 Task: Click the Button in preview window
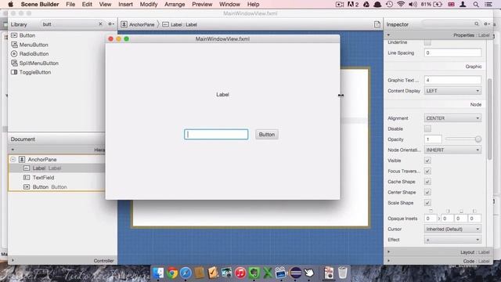tap(267, 135)
